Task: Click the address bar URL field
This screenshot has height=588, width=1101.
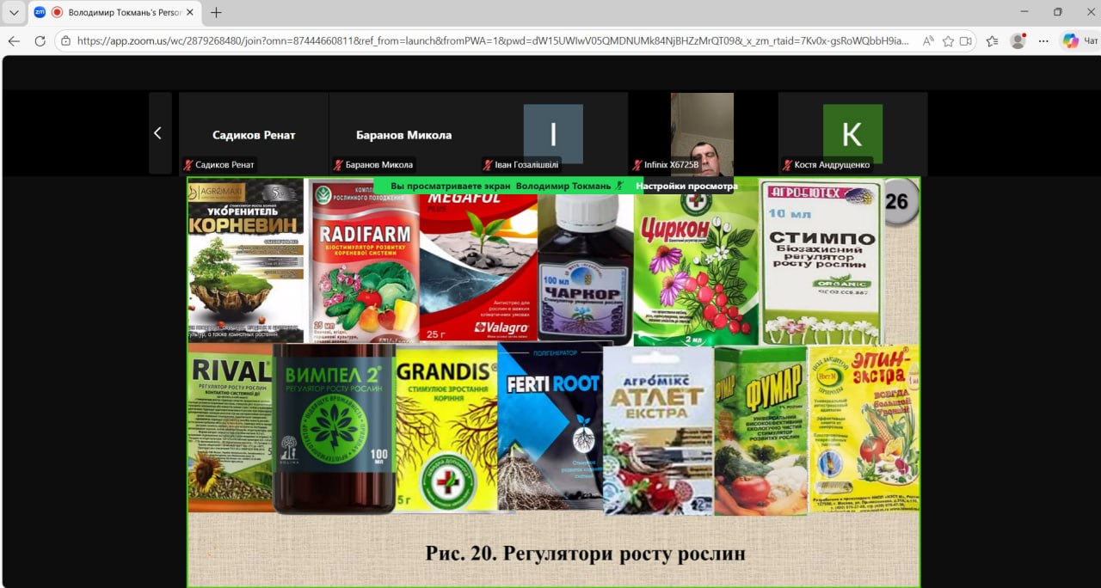Action: [490, 40]
